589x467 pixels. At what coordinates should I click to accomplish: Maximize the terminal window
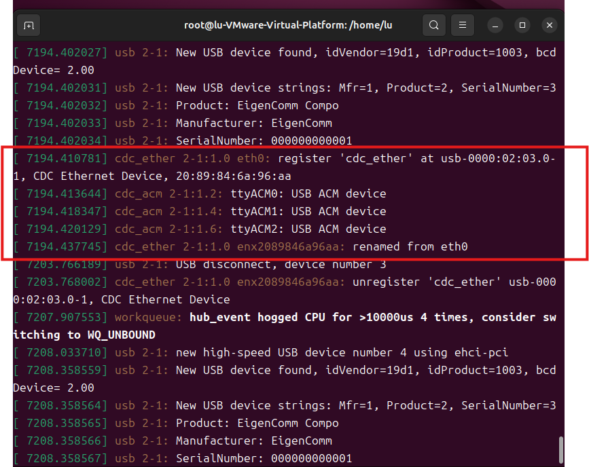tap(522, 25)
